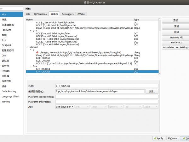Go to the Python settings category
Image resolution: width=189 pixels, height=142 pixels.
point(6,71)
